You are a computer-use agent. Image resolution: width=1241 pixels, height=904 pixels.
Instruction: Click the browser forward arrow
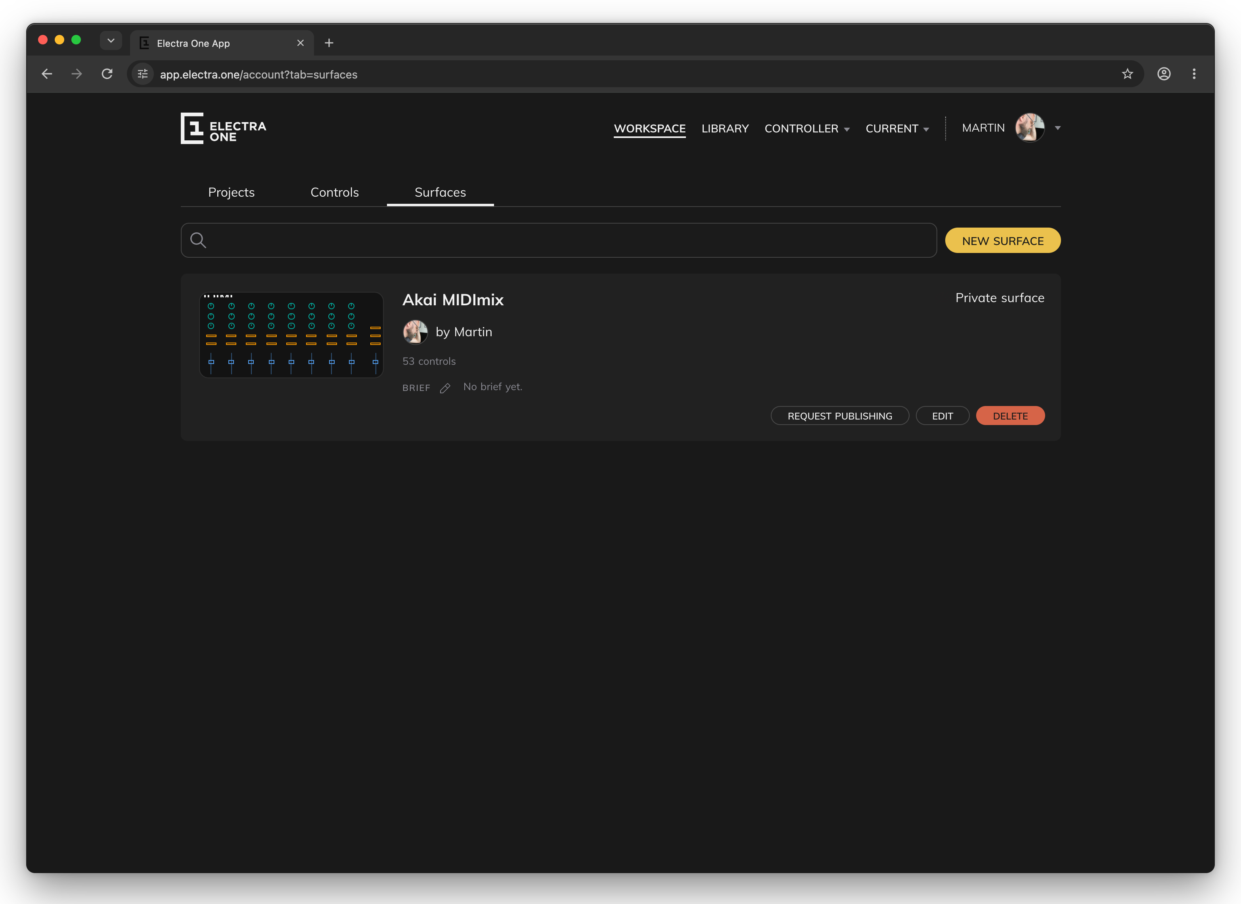click(x=77, y=74)
